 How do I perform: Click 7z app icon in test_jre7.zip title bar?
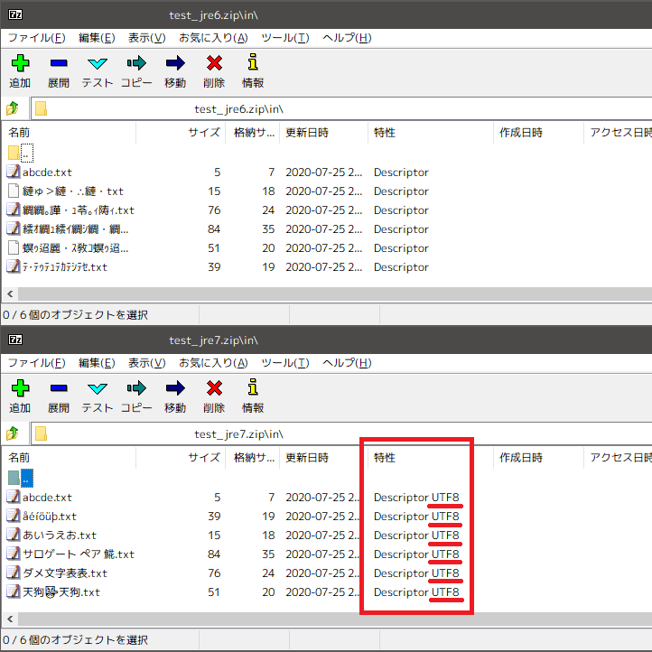15,340
